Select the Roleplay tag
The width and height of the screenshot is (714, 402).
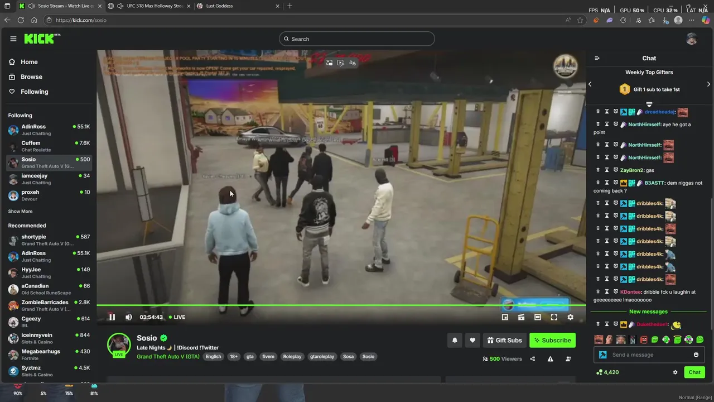click(x=292, y=356)
